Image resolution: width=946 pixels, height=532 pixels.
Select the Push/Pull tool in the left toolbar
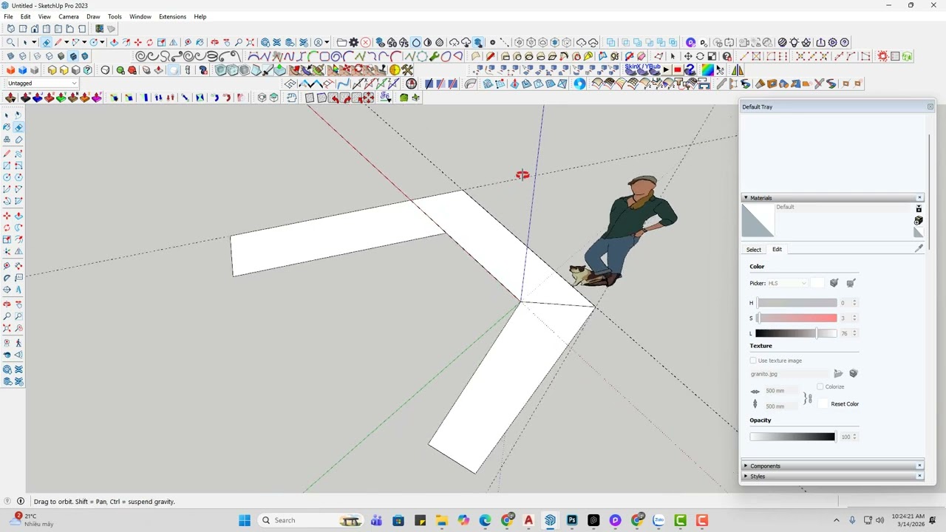click(x=18, y=215)
